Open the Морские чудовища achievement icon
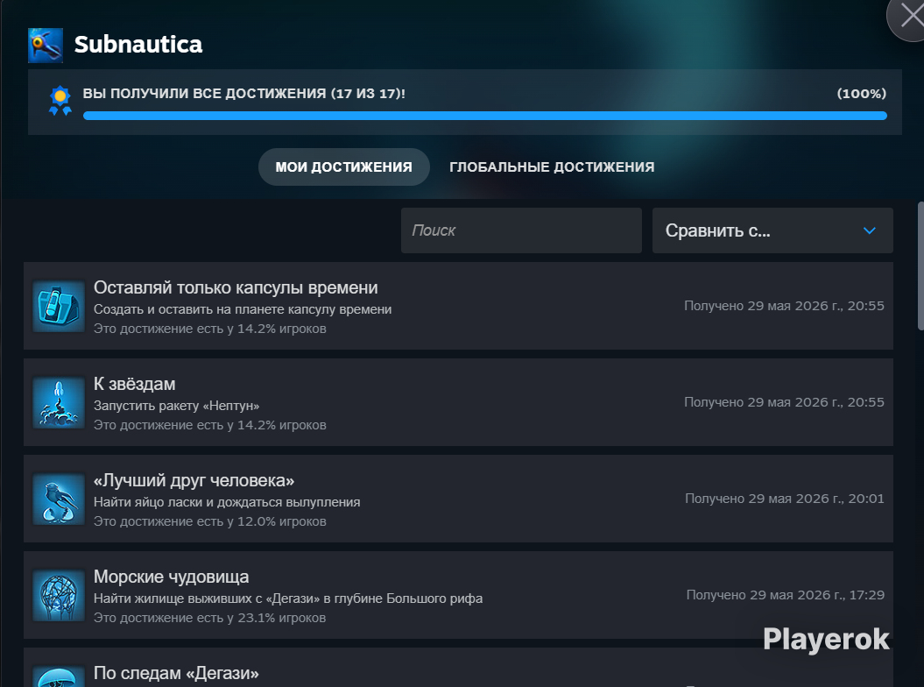 coord(59,595)
